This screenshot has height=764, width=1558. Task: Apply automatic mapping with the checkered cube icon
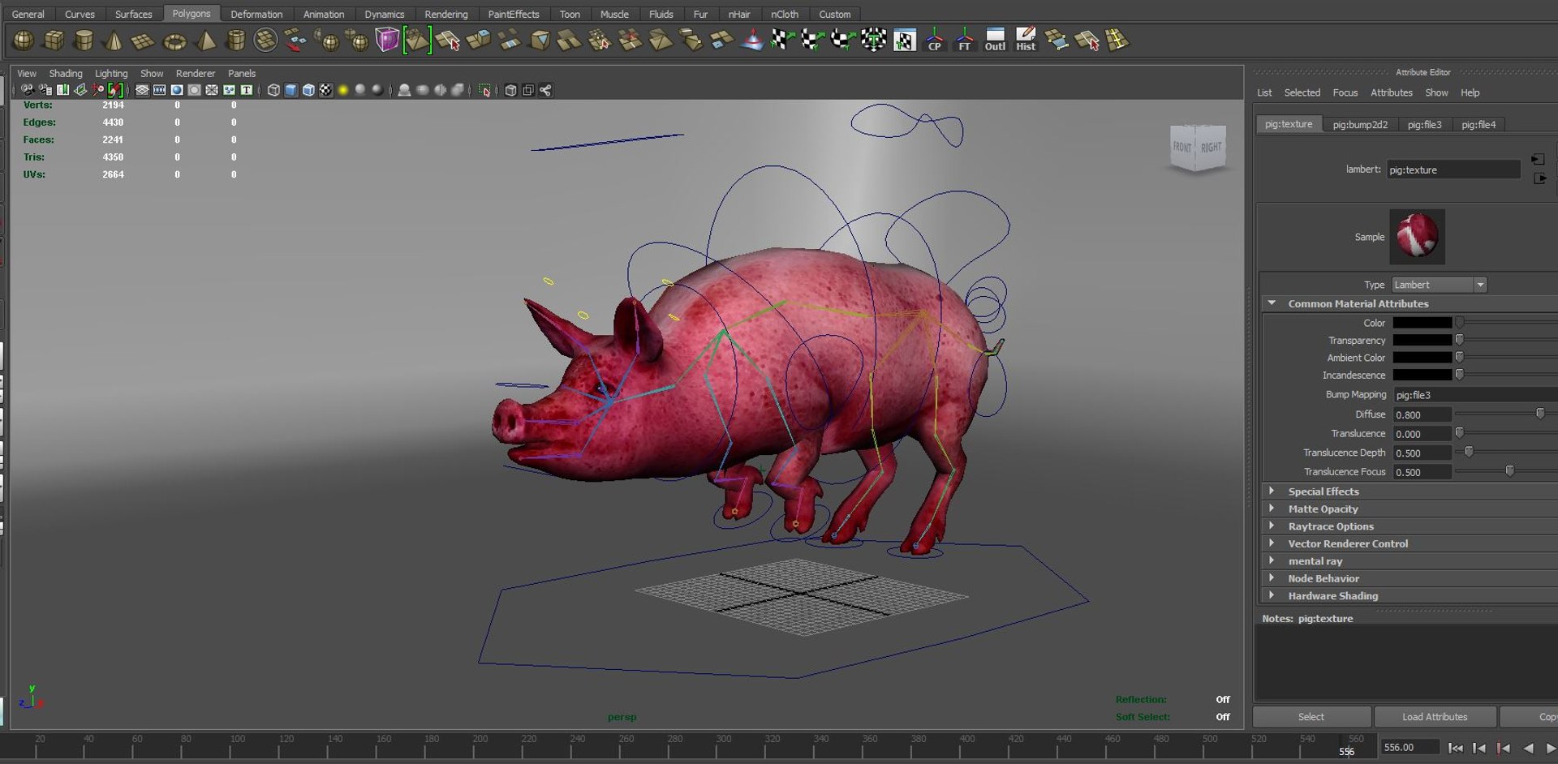click(873, 40)
